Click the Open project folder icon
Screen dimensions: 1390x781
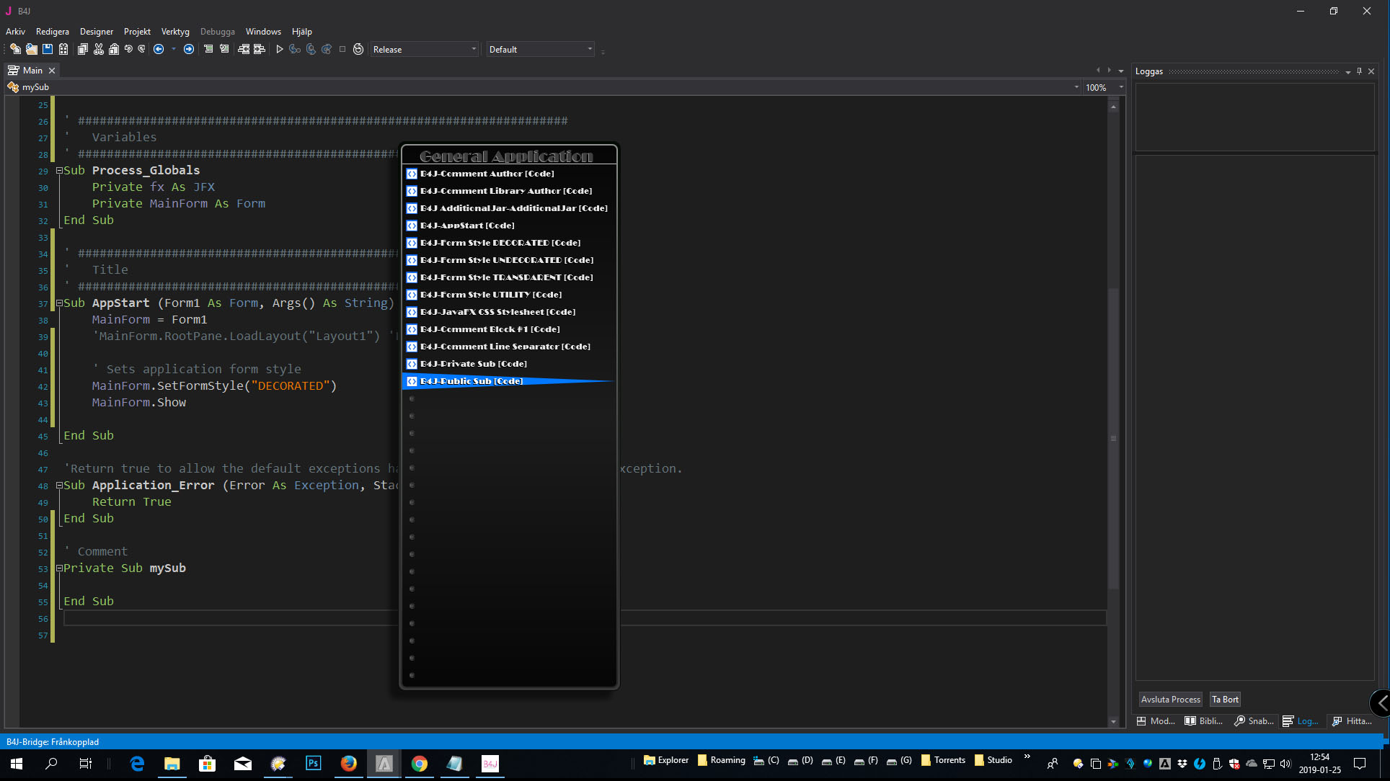[x=31, y=49]
